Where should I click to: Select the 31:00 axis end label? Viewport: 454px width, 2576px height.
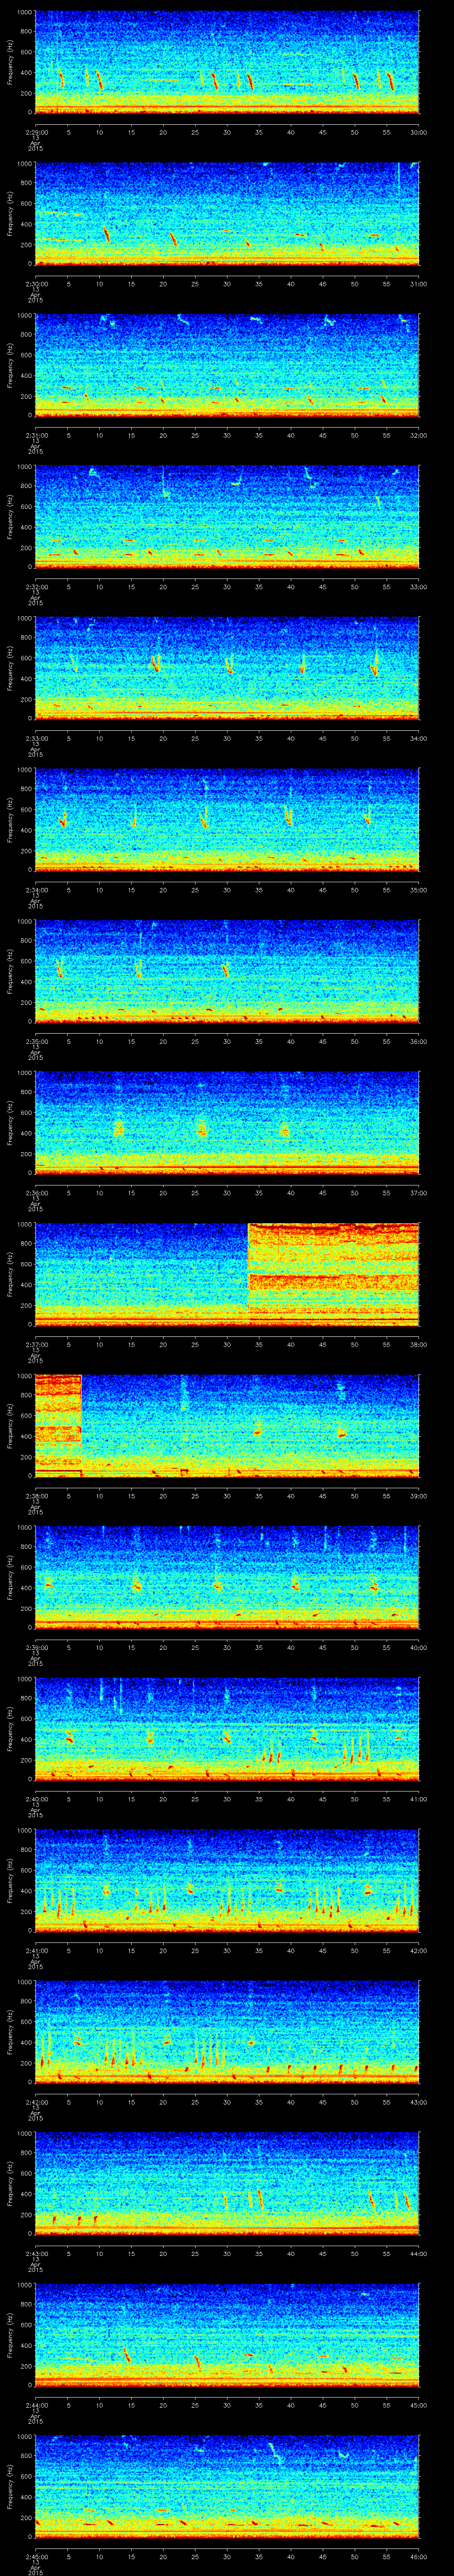[x=418, y=284]
